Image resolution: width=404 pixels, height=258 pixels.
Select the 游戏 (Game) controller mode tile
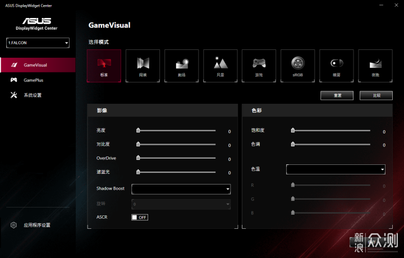tap(259, 66)
